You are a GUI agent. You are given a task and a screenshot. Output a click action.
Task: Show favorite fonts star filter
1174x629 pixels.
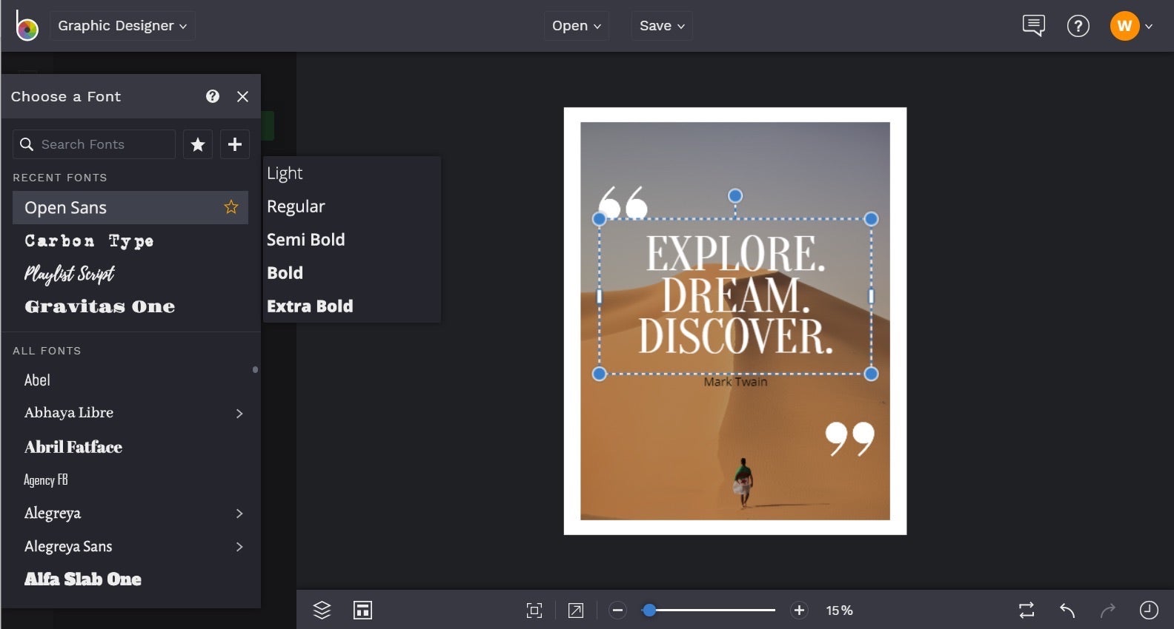198,144
